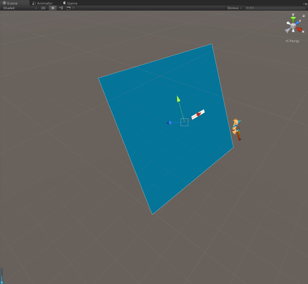Click the green Y axis cone on orientation gizmo
The height and width of the screenshot is (284, 308).
click(293, 20)
